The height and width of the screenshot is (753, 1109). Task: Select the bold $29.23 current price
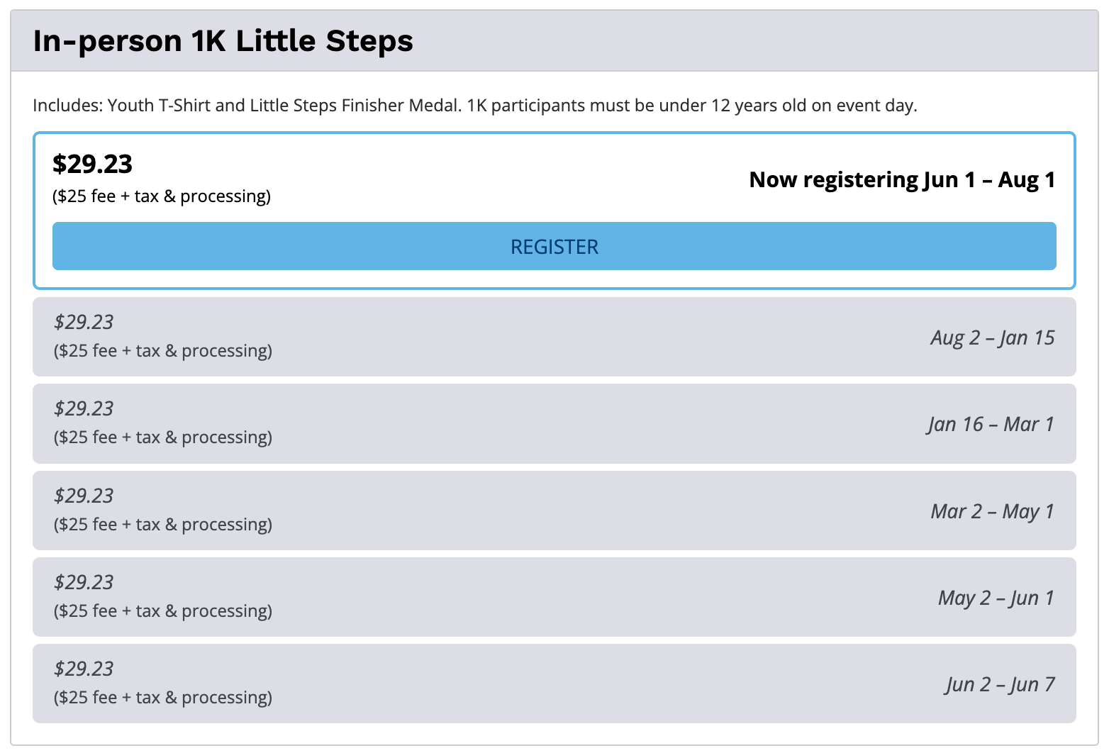pyautogui.click(x=92, y=164)
